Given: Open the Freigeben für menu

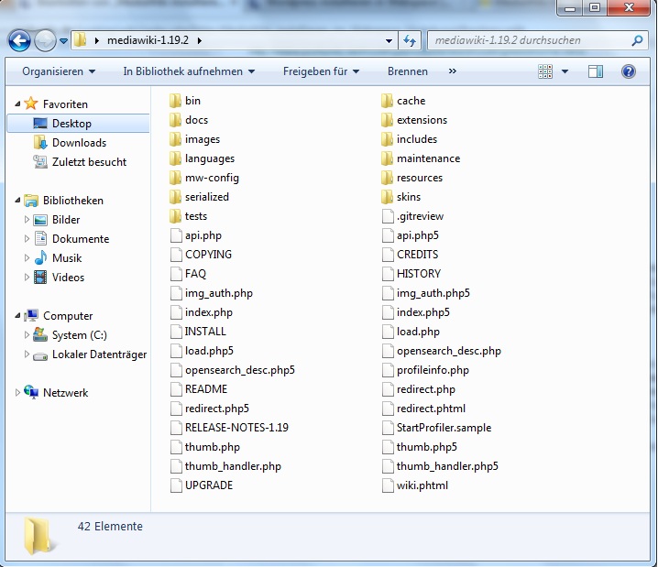Looking at the screenshot, I should click(321, 71).
